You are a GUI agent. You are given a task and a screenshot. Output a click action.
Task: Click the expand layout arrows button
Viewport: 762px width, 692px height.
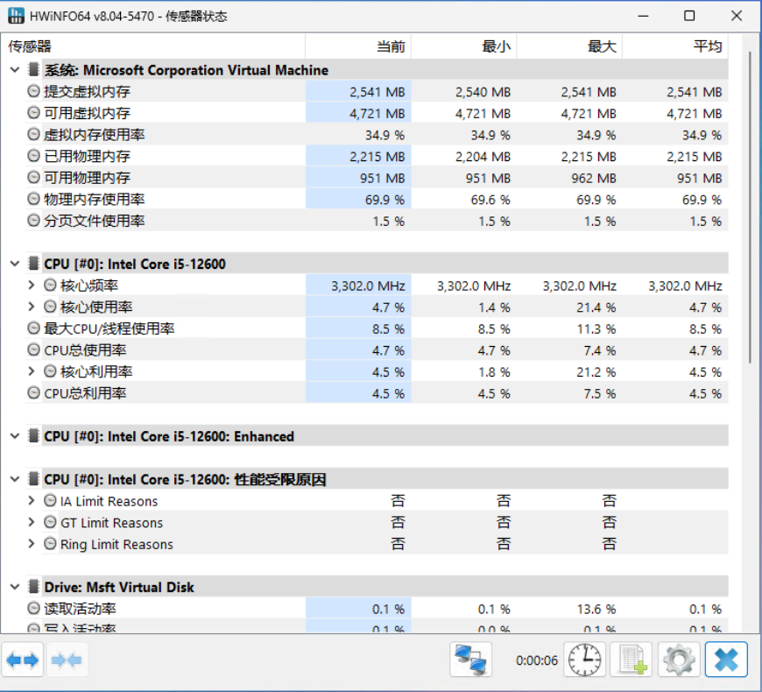click(x=23, y=660)
